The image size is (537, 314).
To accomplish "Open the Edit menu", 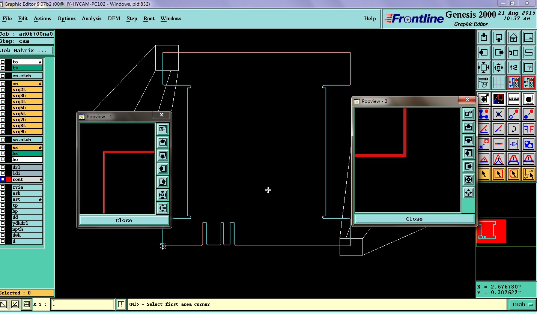I will [23, 18].
